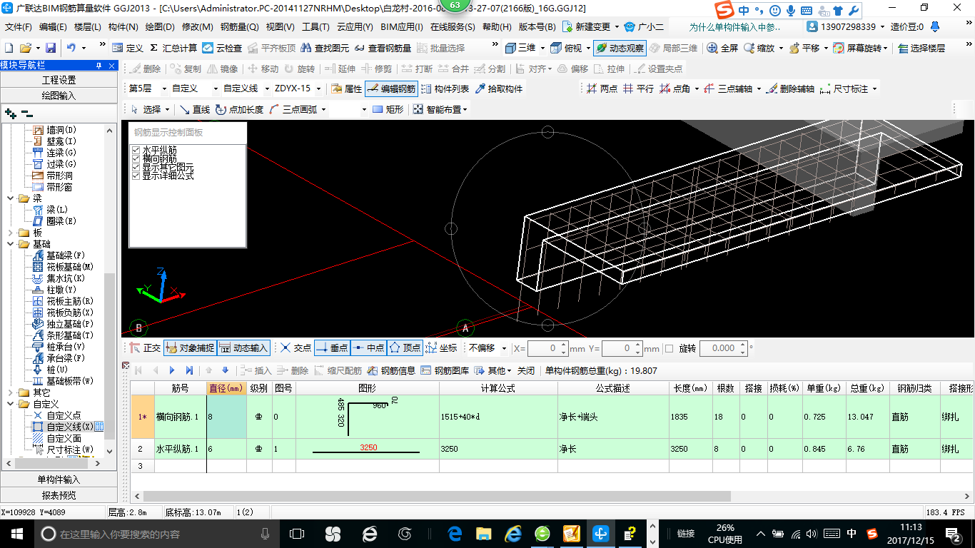975x548 pixels.
Task: Open 构件列表 component list
Action: click(x=445, y=88)
